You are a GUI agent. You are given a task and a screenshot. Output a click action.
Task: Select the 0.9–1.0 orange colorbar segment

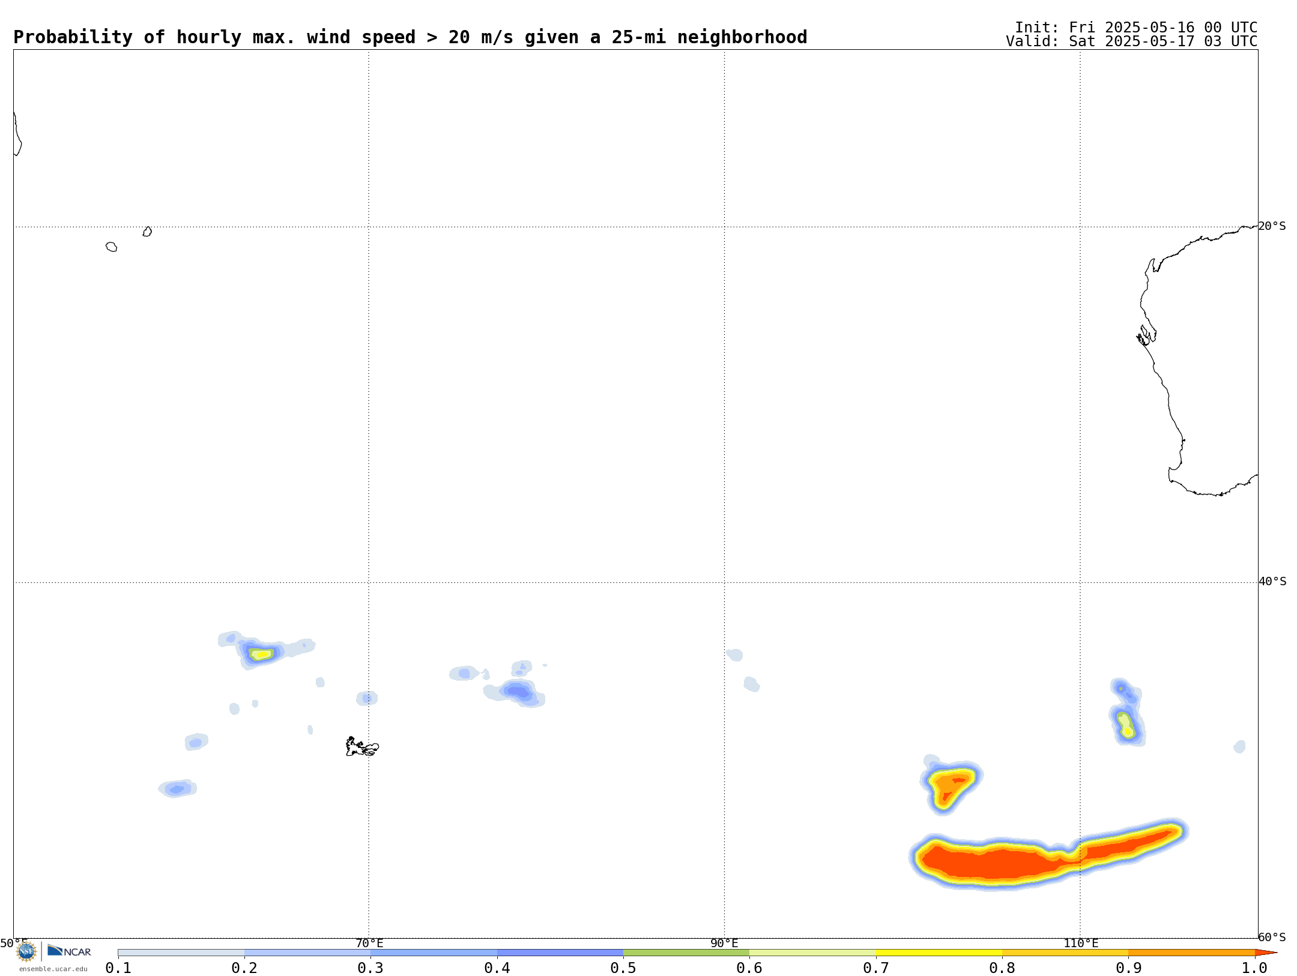1191,953
